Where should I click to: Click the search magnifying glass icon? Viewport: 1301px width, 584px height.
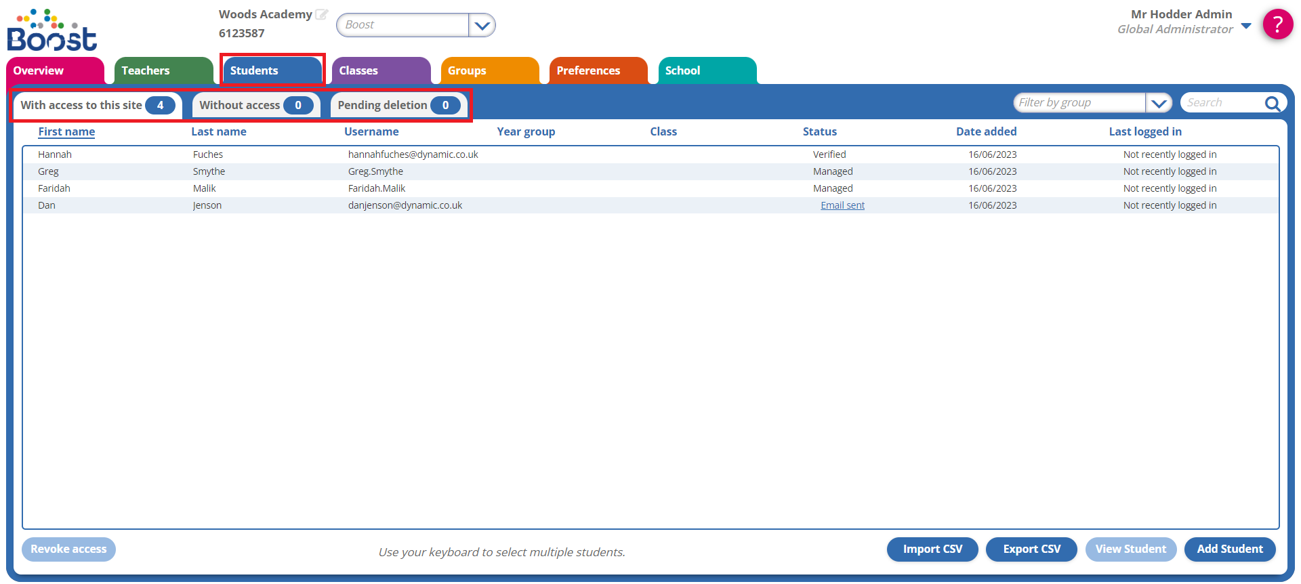(1272, 103)
